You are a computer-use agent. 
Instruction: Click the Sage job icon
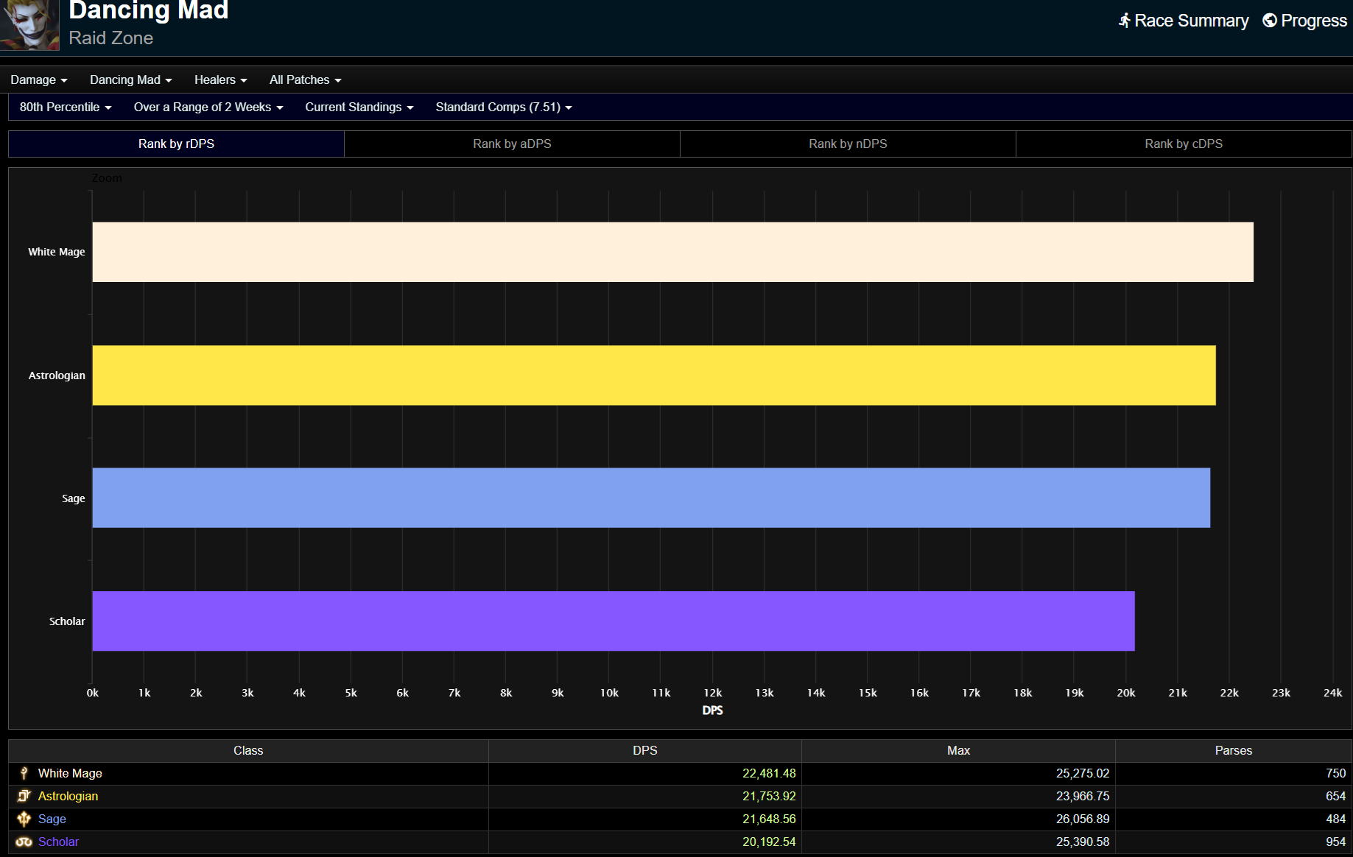(x=24, y=819)
